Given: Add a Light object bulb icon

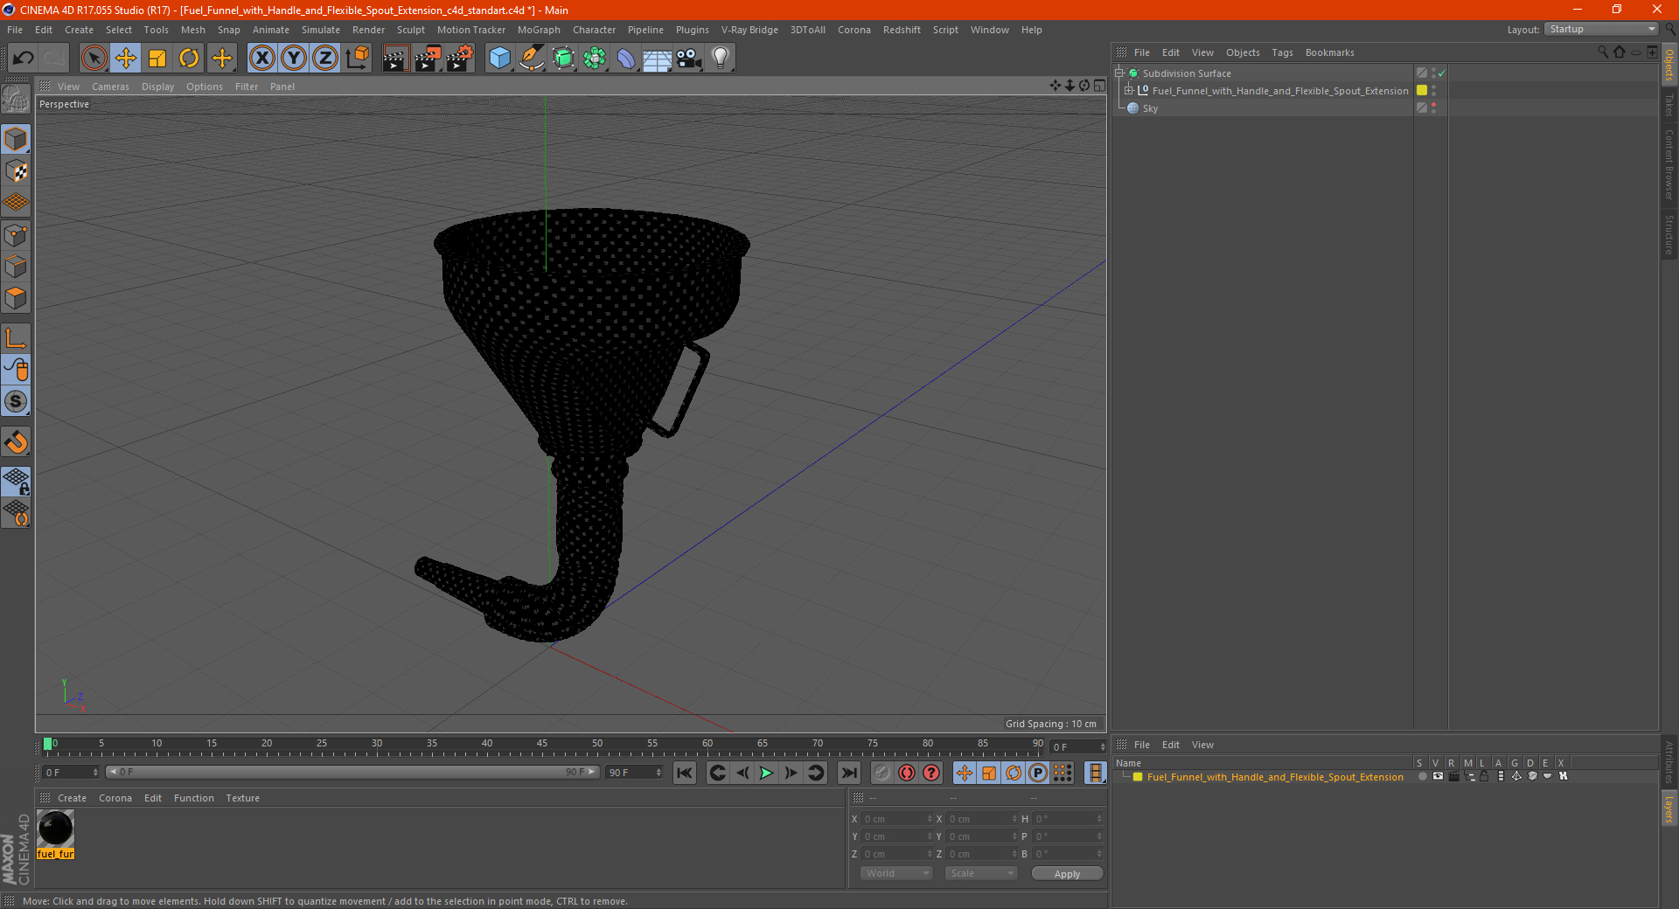Looking at the screenshot, I should click(721, 59).
